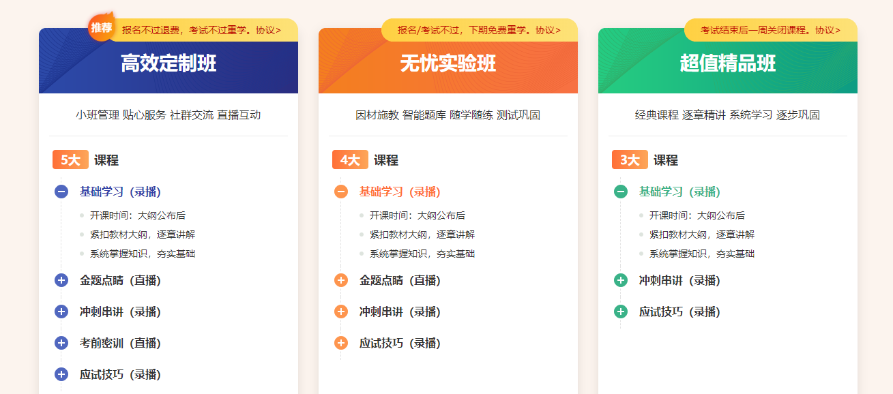
Task: Expand 应试技巧 green plus icon in 超值精品班
Action: 621,312
